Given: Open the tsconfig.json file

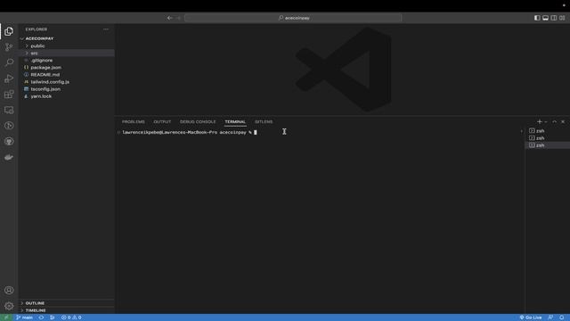Looking at the screenshot, I should tap(67, 89).
